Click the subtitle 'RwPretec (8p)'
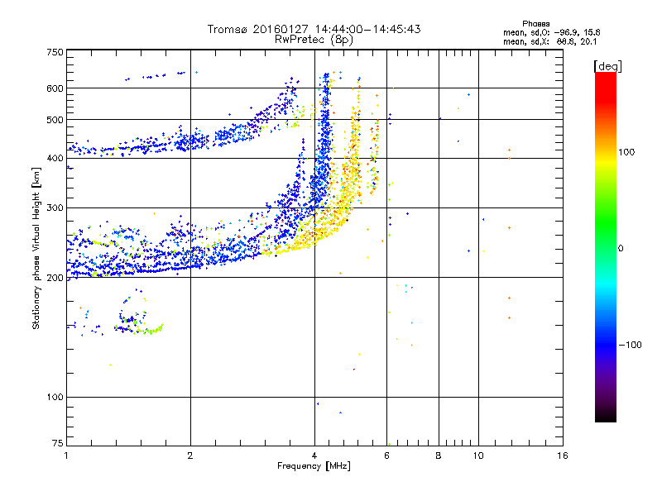 click(314, 40)
